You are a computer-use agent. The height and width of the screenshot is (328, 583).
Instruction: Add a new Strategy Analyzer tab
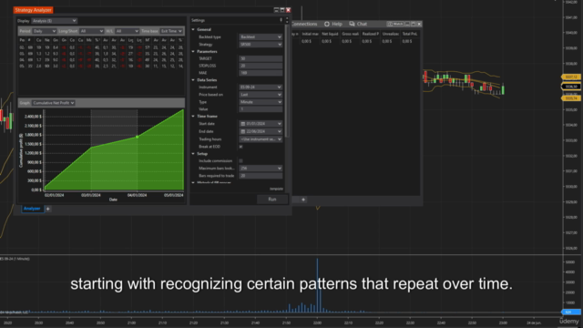coord(48,209)
